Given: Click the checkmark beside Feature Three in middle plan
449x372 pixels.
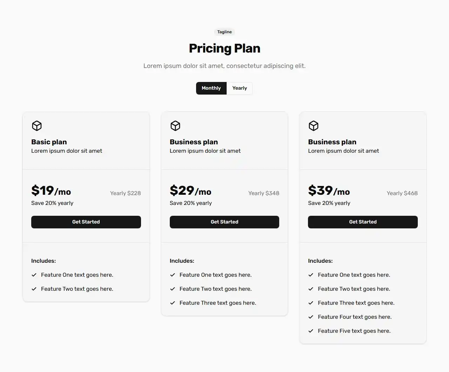Looking at the screenshot, I should coord(172,303).
